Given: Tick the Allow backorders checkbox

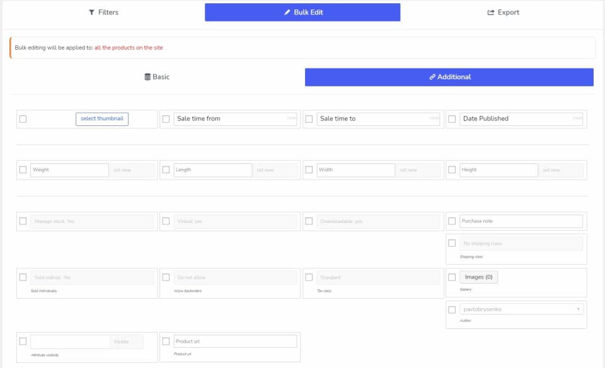Looking at the screenshot, I should [166, 277].
